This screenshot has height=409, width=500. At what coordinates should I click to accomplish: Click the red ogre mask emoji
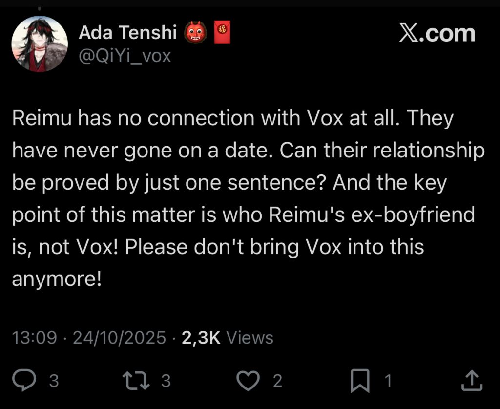point(195,32)
